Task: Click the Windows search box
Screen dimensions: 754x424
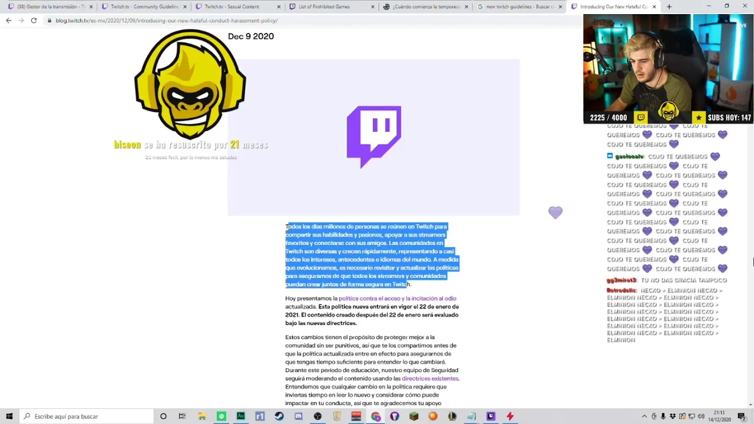Action: (x=86, y=416)
